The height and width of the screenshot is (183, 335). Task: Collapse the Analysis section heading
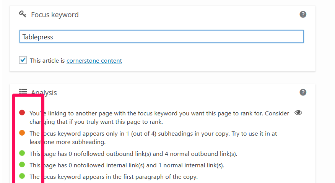click(x=44, y=93)
